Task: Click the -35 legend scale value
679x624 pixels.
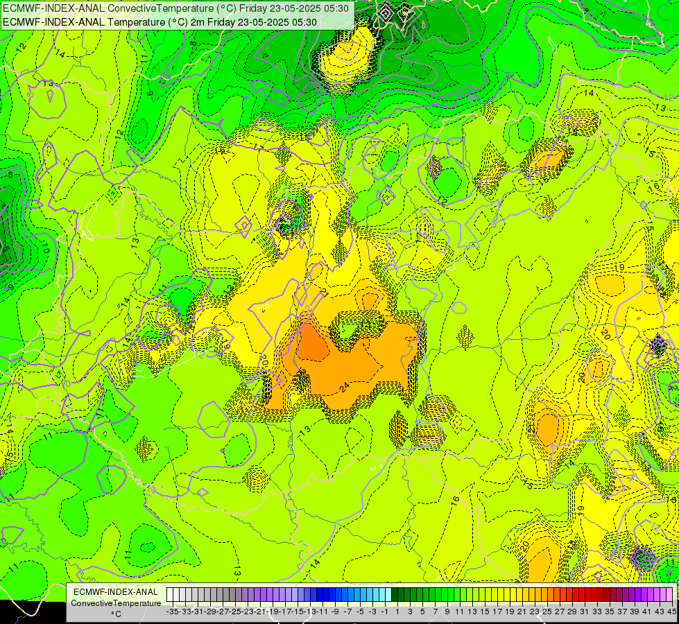Action: point(172,612)
